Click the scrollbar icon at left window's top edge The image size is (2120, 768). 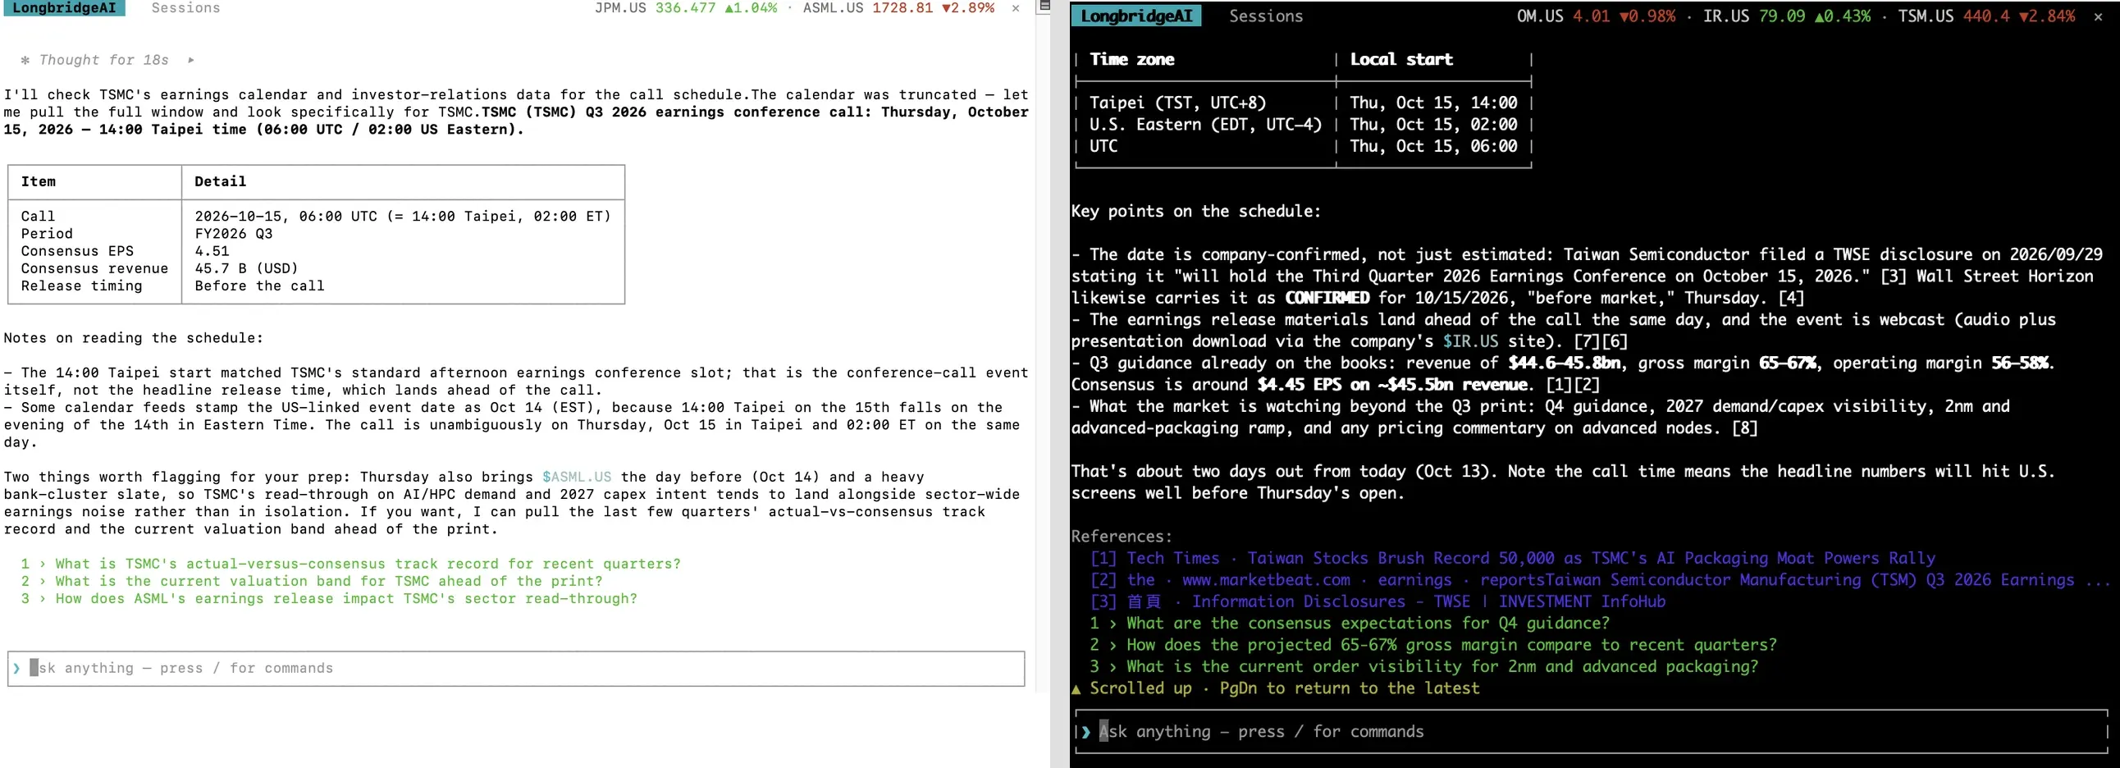point(1044,6)
